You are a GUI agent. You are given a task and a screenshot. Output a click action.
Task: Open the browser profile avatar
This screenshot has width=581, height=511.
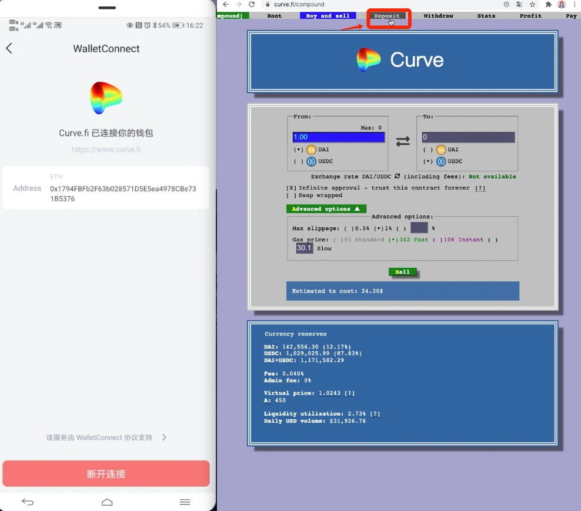[562, 5]
